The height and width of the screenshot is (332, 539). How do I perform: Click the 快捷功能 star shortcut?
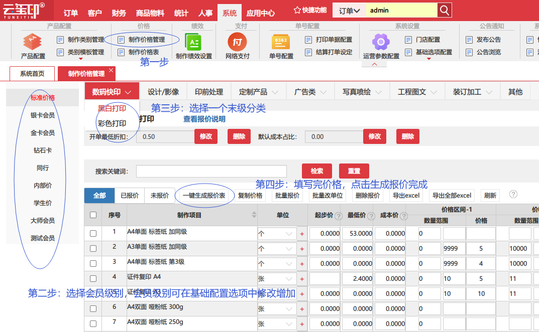point(310,11)
